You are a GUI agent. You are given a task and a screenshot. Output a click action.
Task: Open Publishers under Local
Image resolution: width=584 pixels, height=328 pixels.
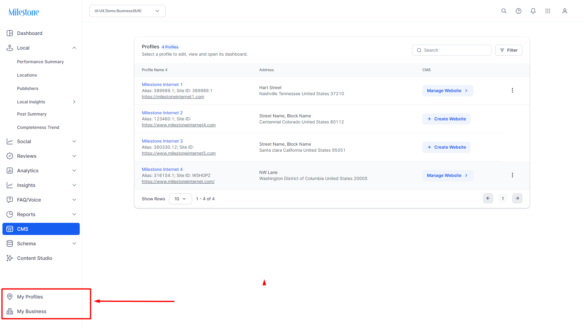(28, 88)
